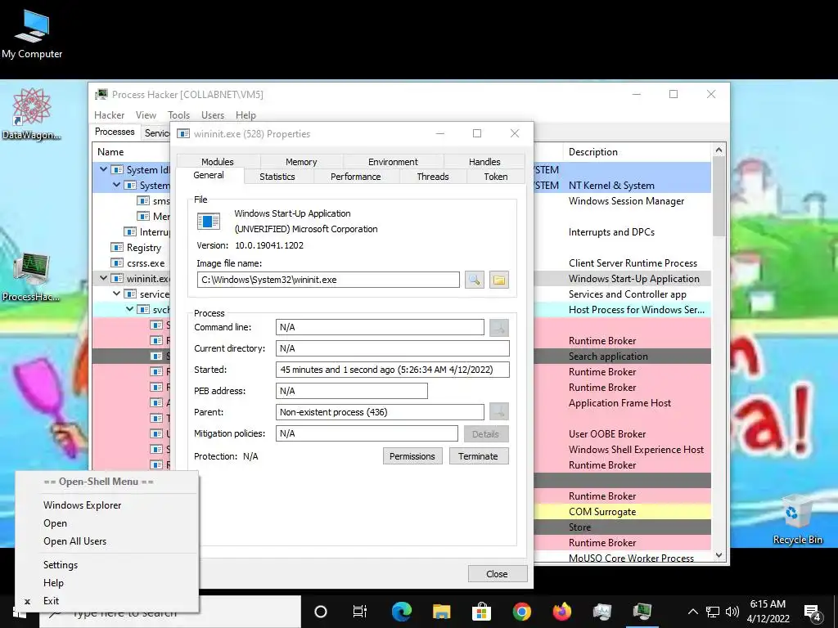Open Microsoft Store from the taskbar
This screenshot has width=838, height=628.
pos(481,612)
